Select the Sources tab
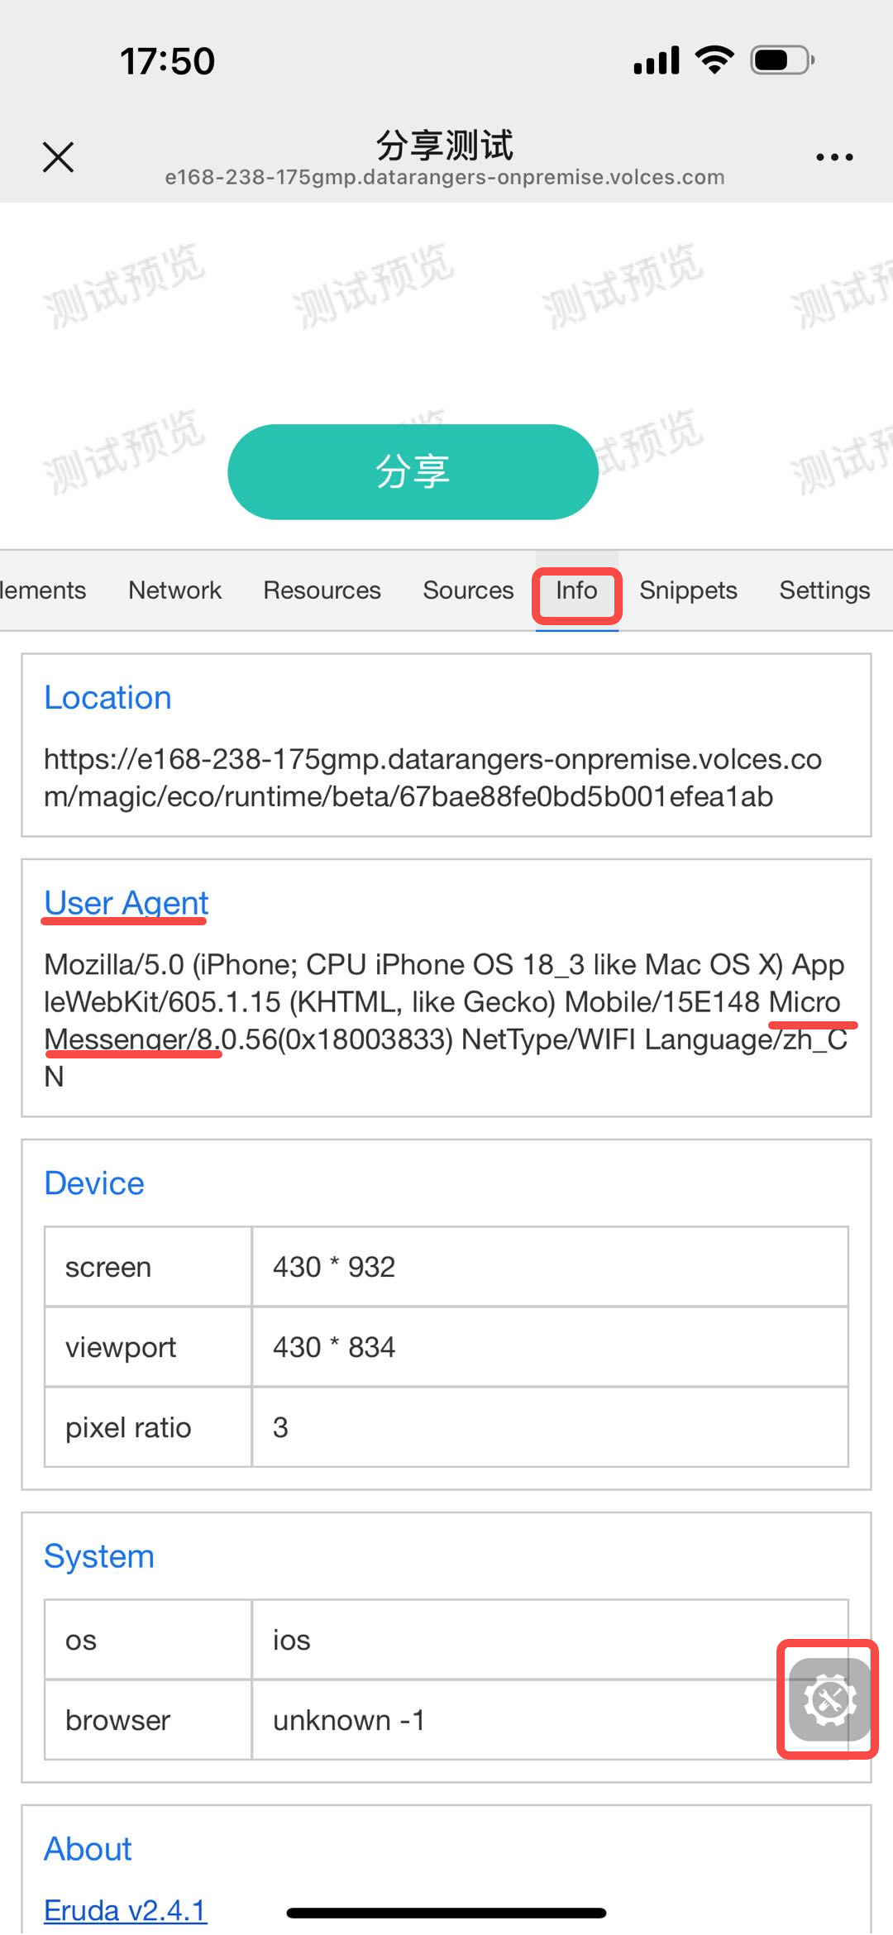Screen dimensions: 893x1935 468,590
